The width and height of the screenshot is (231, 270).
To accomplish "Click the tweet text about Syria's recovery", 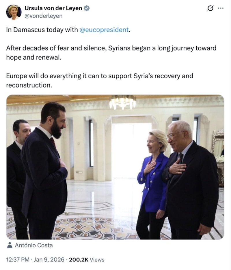I will point(100,80).
